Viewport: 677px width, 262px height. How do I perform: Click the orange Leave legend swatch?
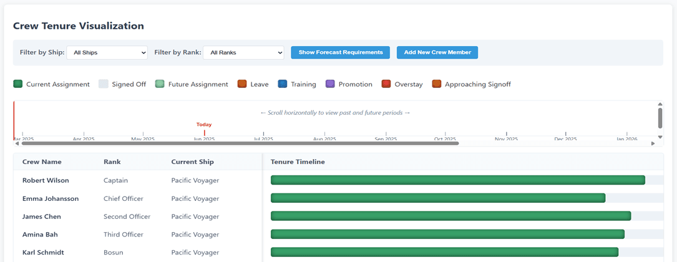coord(242,84)
